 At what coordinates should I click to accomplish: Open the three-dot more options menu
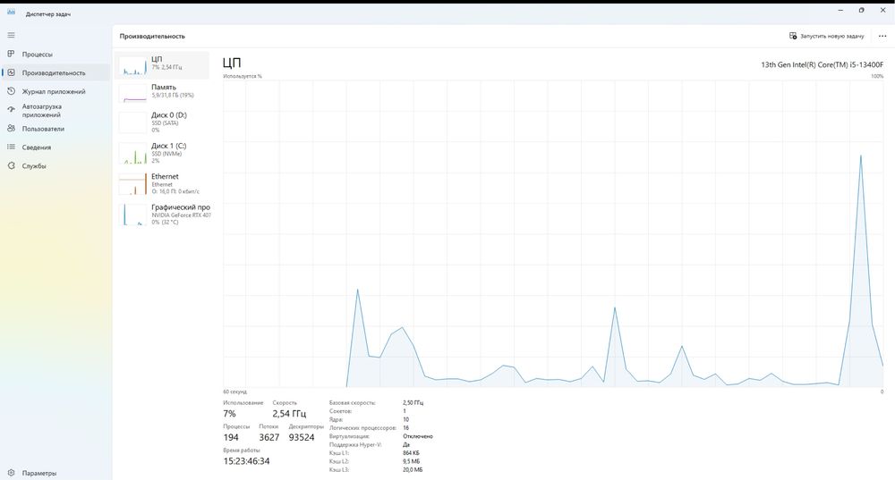[882, 36]
